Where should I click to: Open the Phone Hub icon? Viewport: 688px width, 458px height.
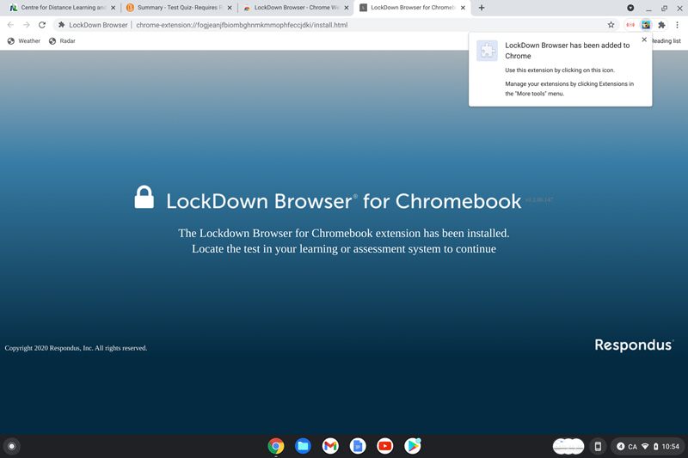tap(598, 446)
